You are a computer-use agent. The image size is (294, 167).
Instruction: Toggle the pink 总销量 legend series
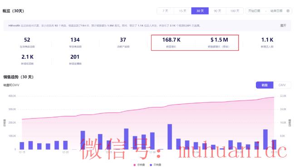coord(139,165)
